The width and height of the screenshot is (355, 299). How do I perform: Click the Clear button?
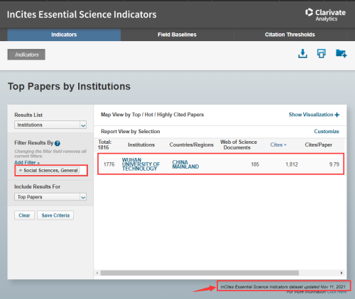pos(24,215)
